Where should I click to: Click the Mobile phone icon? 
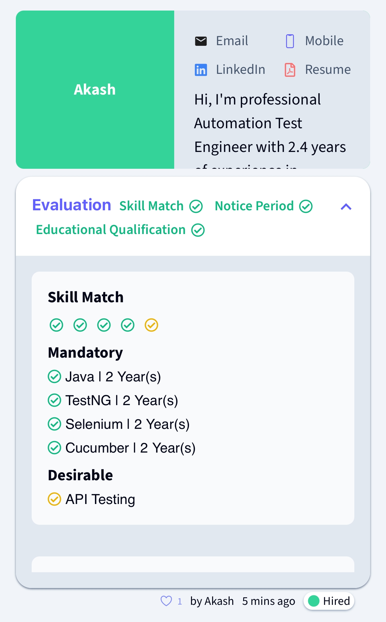(x=290, y=41)
